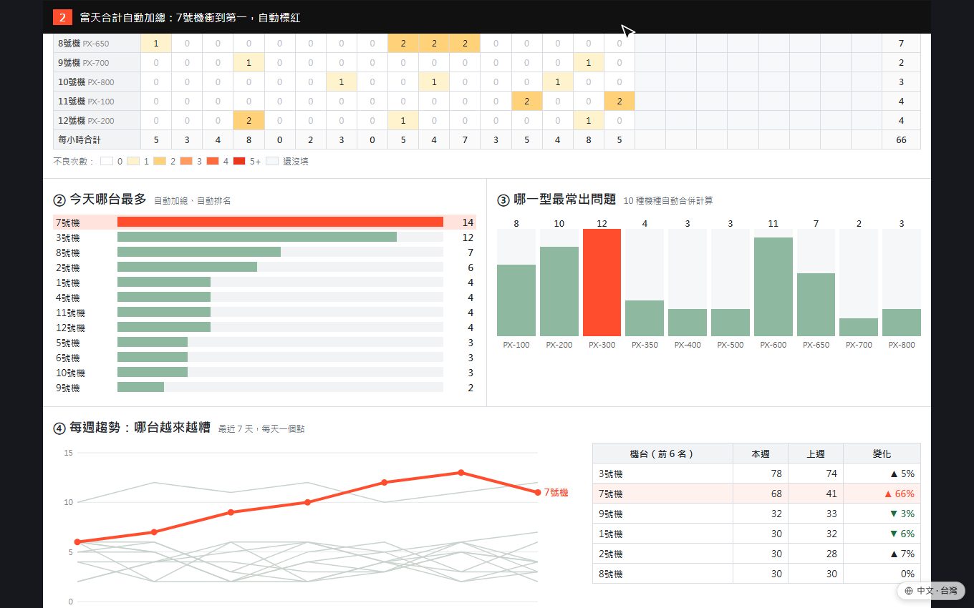
Task: Select the red 7號機 bar in today's ranking
Action: coord(280,222)
